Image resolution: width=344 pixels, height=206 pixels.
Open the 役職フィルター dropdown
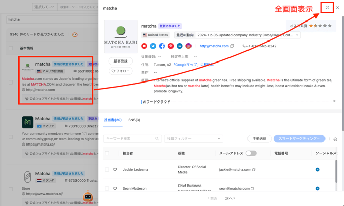(x=194, y=138)
